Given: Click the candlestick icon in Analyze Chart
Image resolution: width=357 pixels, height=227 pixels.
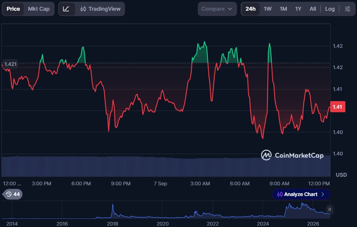Looking at the screenshot, I should click(x=280, y=194).
